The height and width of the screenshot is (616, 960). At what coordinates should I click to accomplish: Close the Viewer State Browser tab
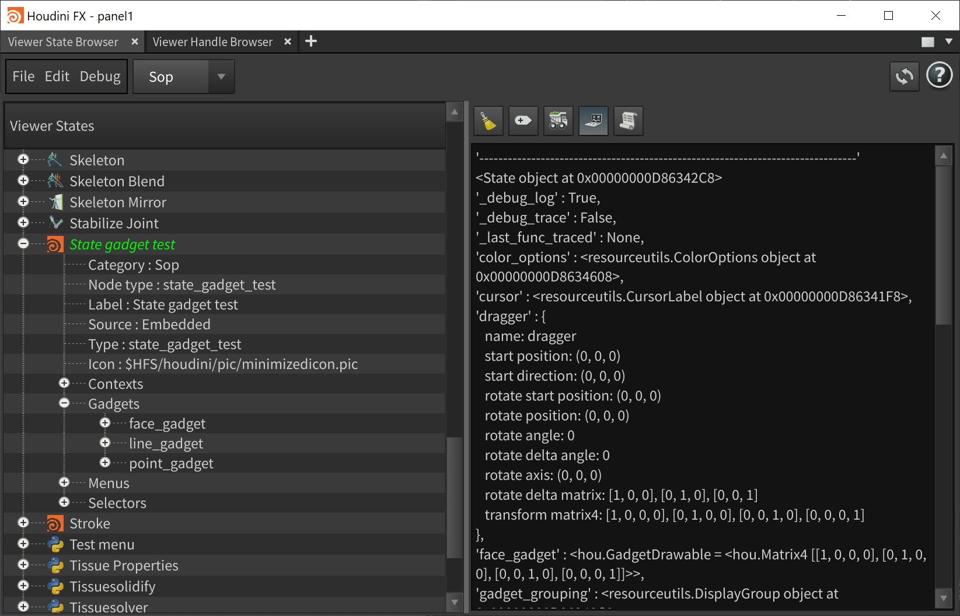click(x=135, y=42)
